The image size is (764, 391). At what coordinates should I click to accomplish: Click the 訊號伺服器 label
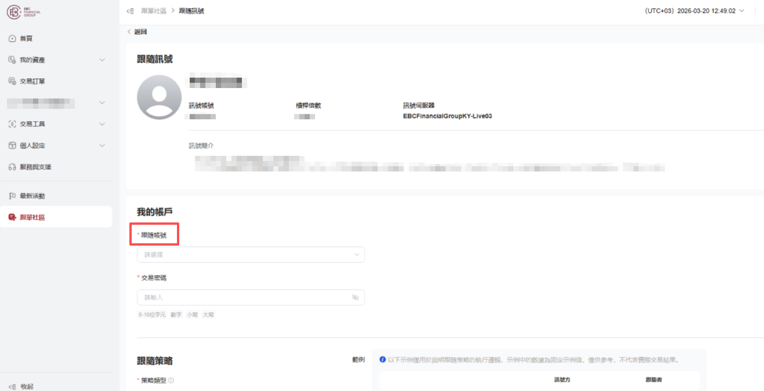point(418,105)
